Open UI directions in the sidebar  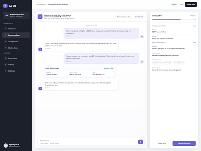tap(16, 48)
